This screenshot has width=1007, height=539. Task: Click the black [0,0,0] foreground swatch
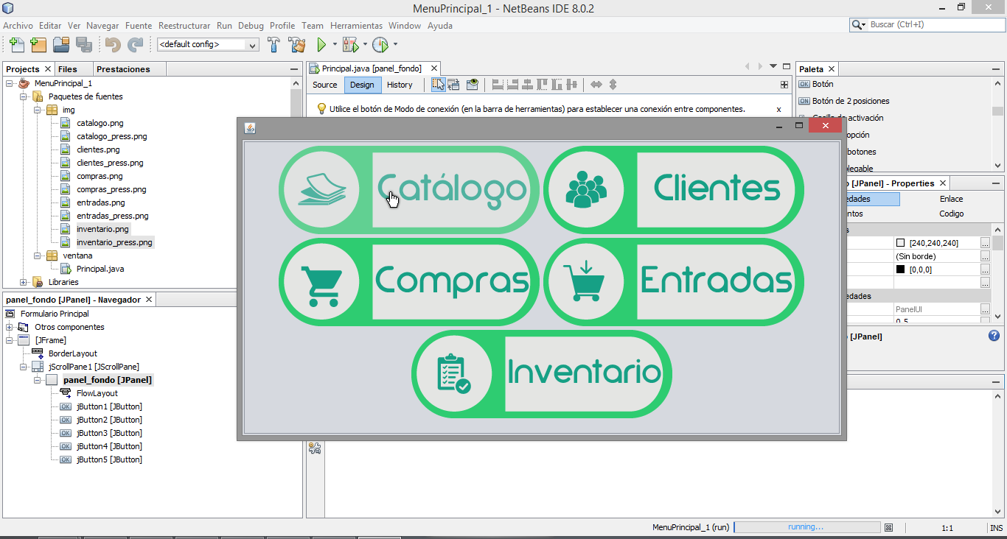click(900, 269)
